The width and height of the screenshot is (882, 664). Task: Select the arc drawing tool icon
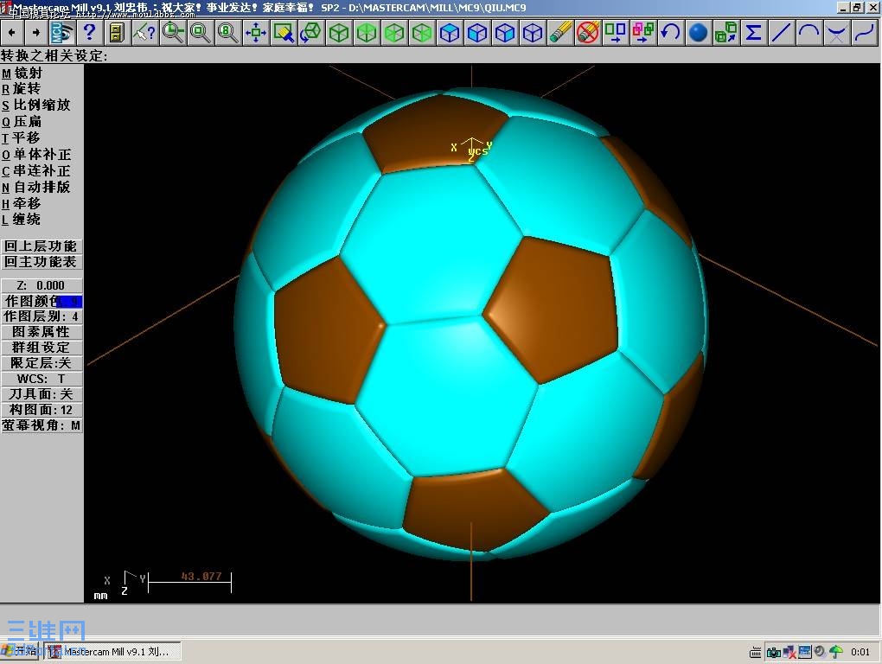(x=808, y=33)
